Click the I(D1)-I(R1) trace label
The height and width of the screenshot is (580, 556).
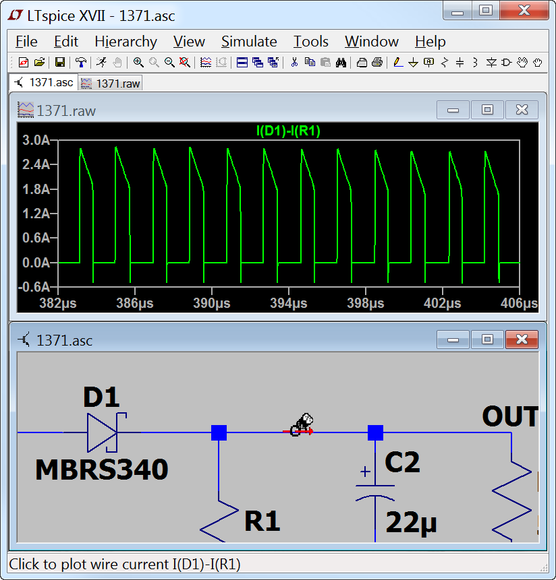(288, 131)
